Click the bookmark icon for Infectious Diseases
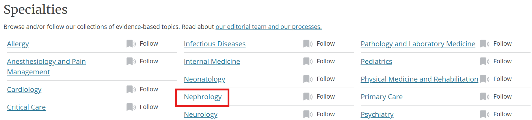This screenshot has width=532, height=120. point(308,44)
